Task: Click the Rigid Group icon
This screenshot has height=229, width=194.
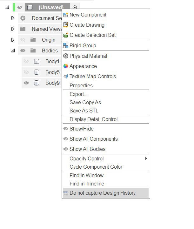Action: 65,45
